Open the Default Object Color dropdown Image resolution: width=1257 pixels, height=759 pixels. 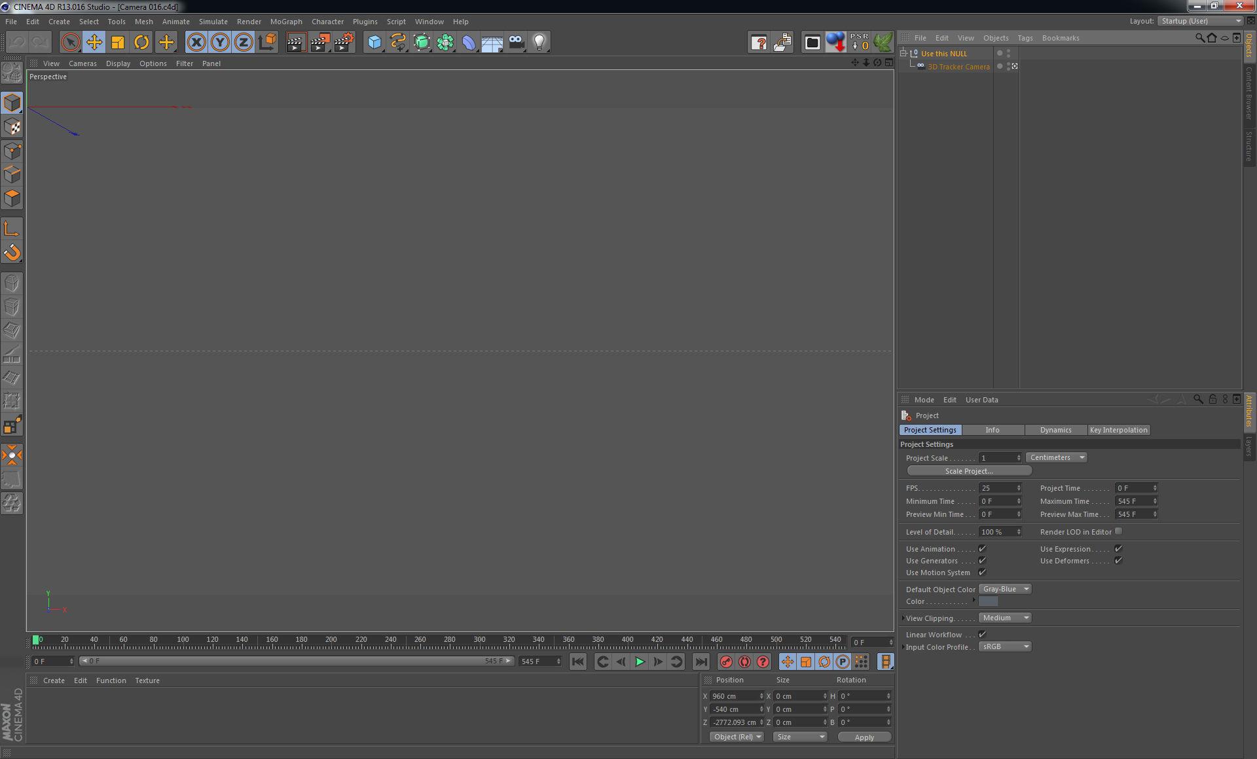pos(1004,589)
